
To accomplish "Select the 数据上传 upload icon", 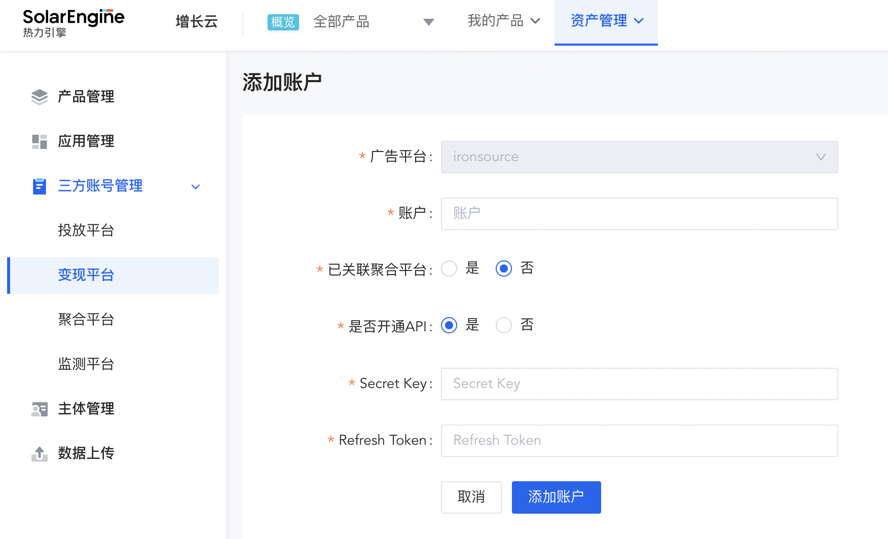I will (x=40, y=453).
